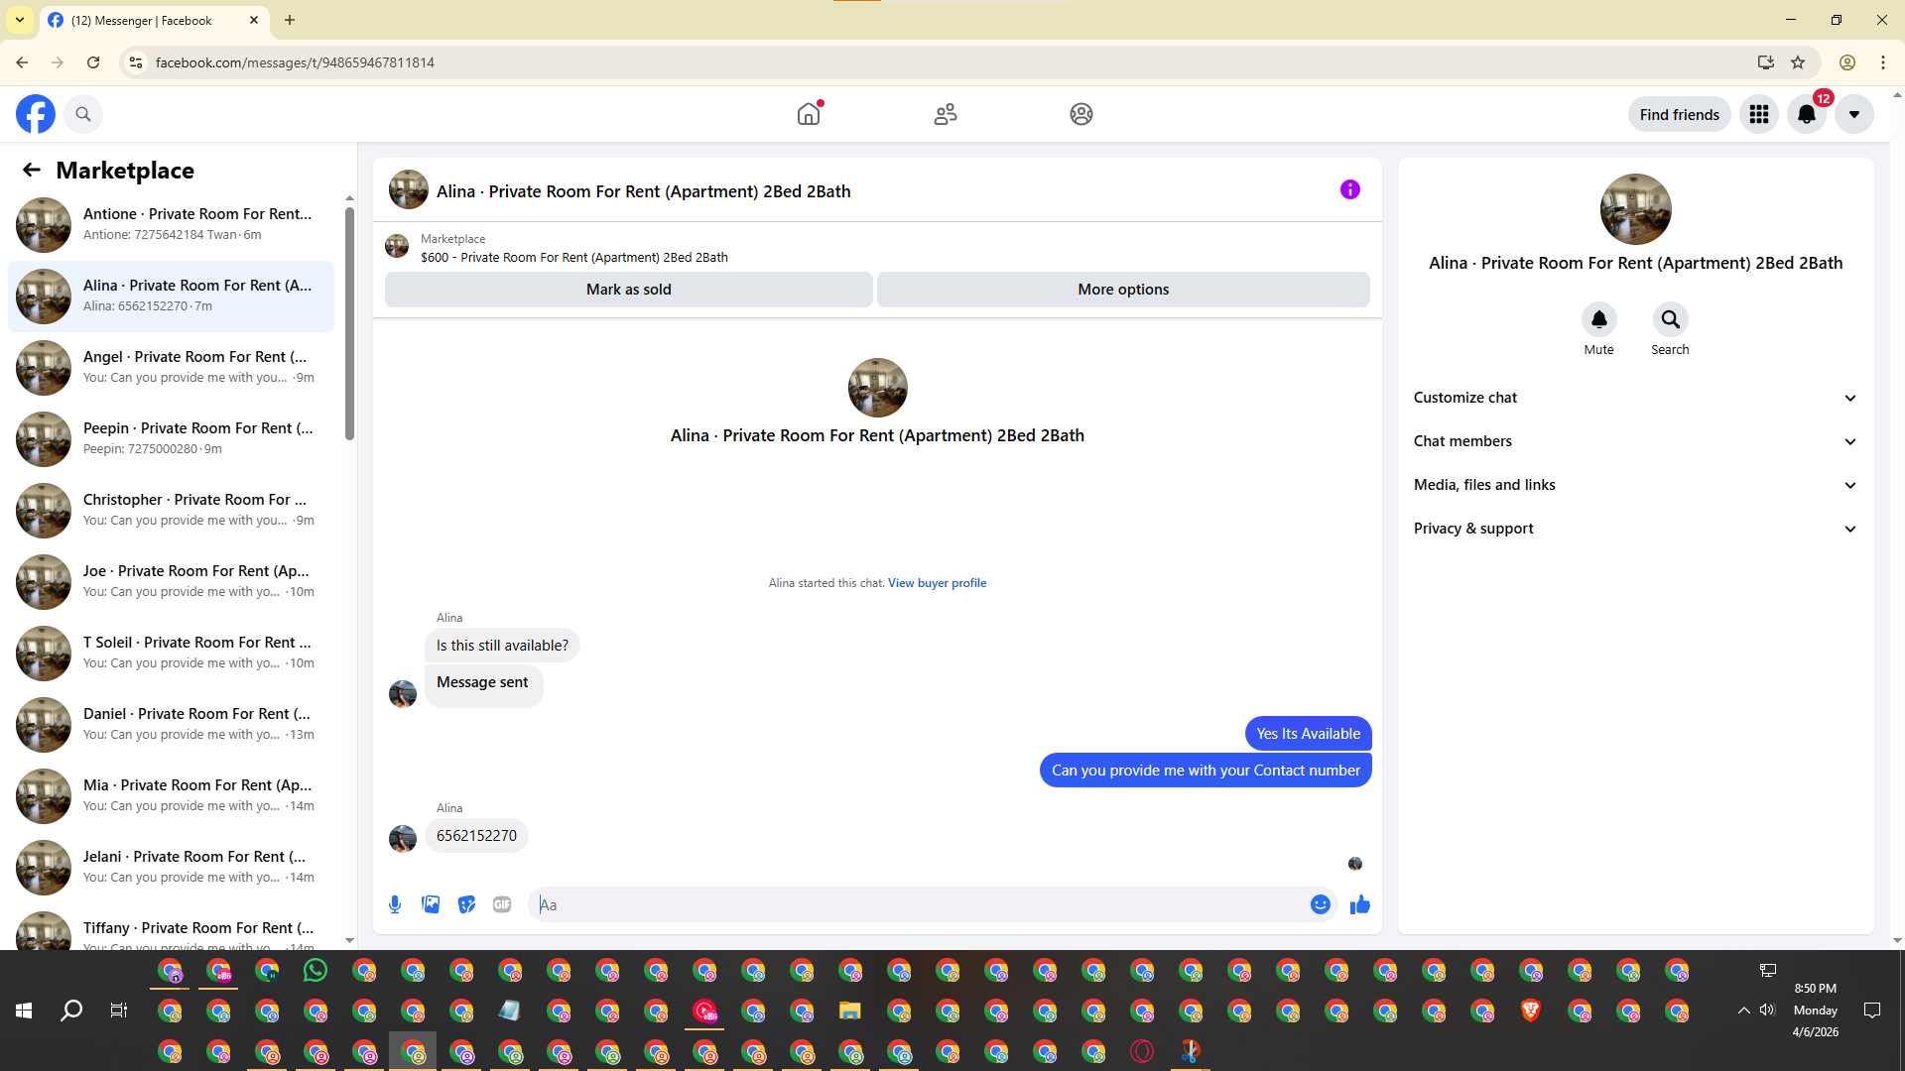This screenshot has height=1071, width=1905.
Task: Choose a GIF in the message bar
Action: pos(502,904)
